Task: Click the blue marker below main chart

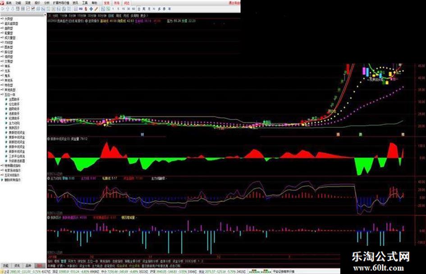Action: pyautogui.click(x=142, y=134)
